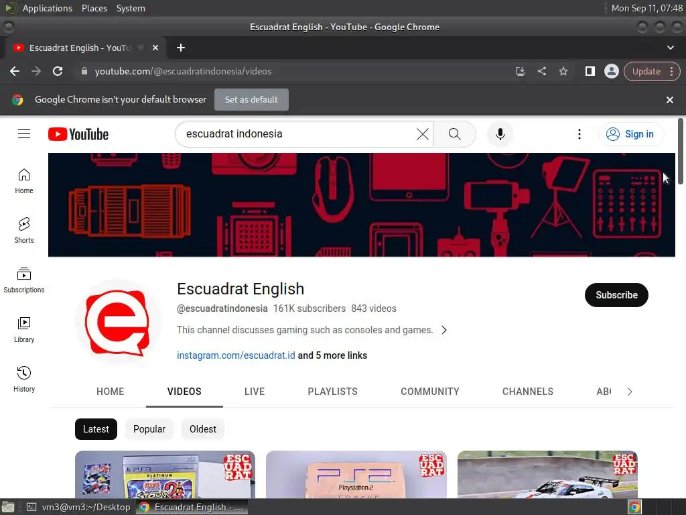Start voice search with microphone icon
686x515 pixels.
click(500, 134)
